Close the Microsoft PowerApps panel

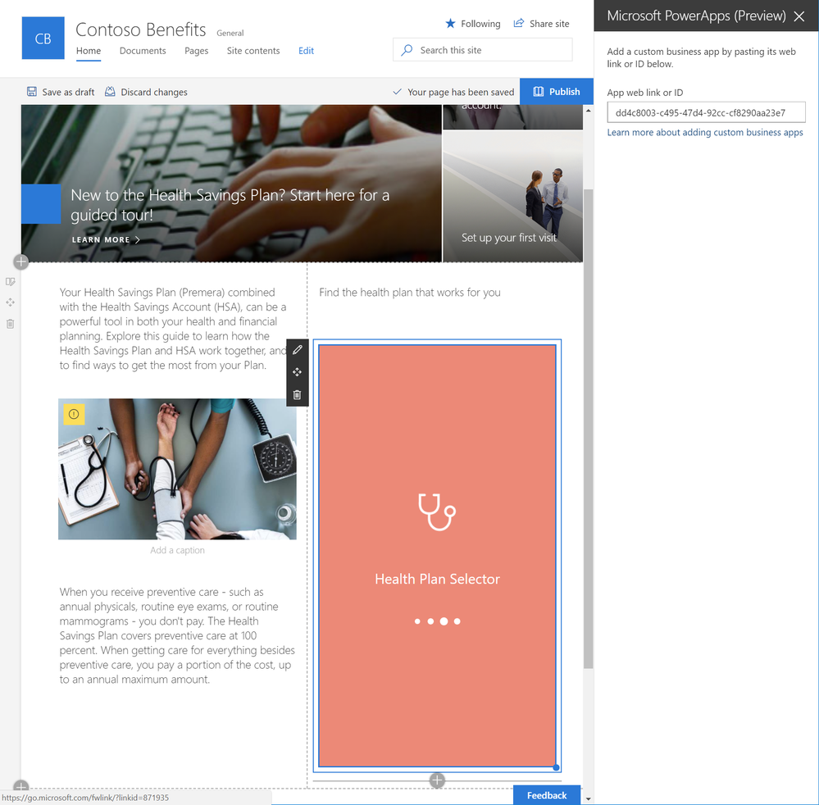tap(799, 16)
